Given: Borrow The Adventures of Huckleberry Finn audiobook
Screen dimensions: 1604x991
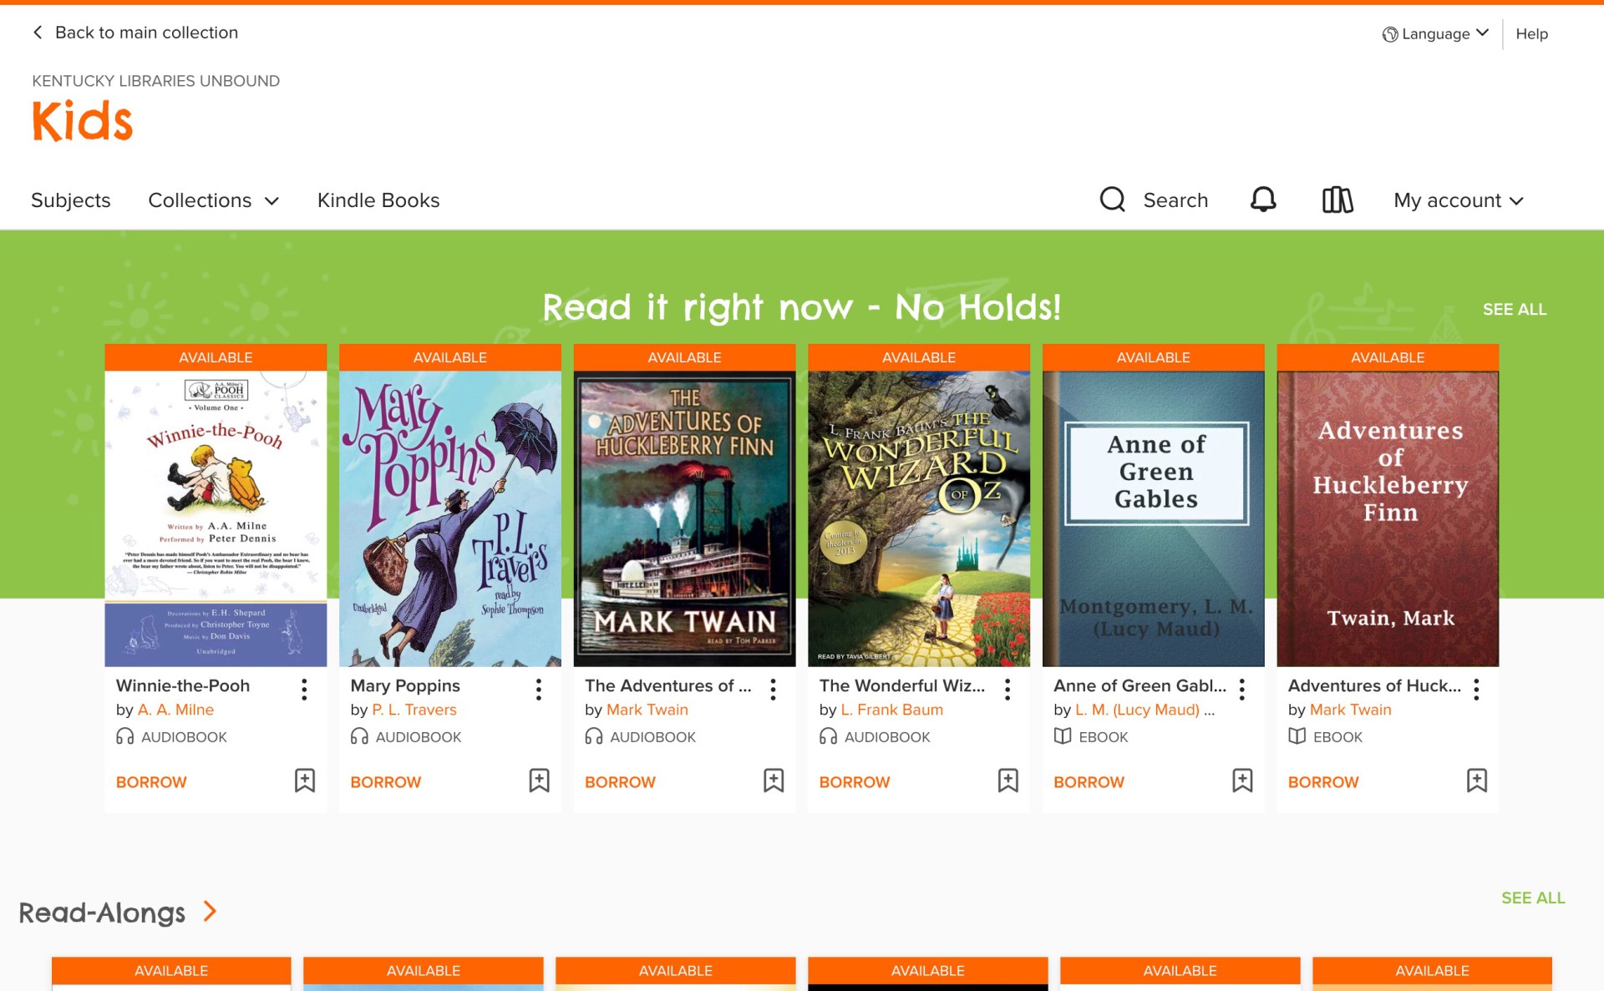Looking at the screenshot, I should [x=620, y=782].
